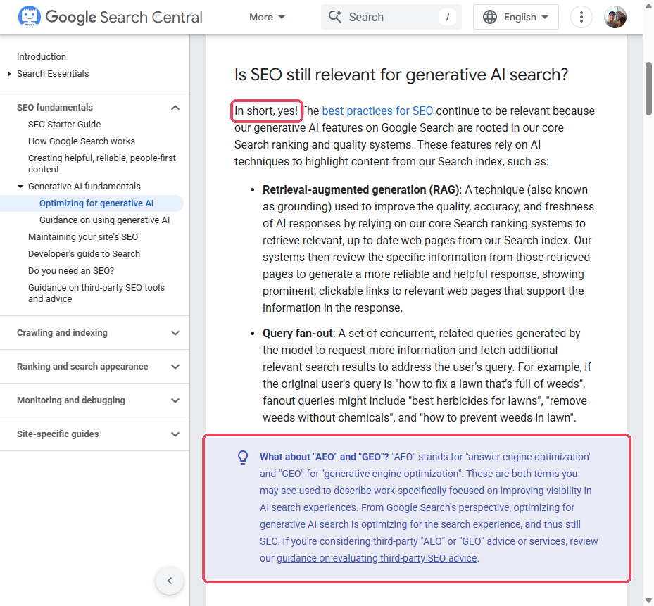This screenshot has height=606, width=654.
Task: Select Generative AI fundamentals tree item
Action: point(84,187)
